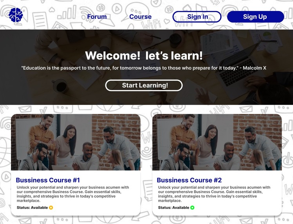Select the Bussiness Course #1 thumbnail image
This screenshot has height=224, width=293.
click(76, 142)
